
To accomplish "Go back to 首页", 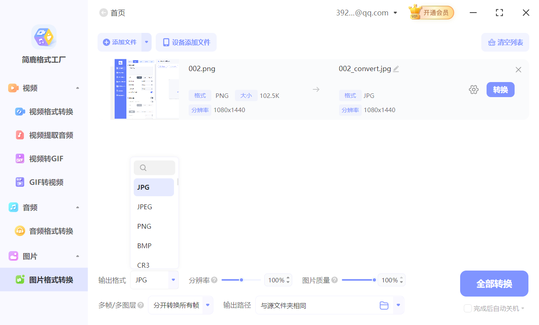I will coord(112,13).
